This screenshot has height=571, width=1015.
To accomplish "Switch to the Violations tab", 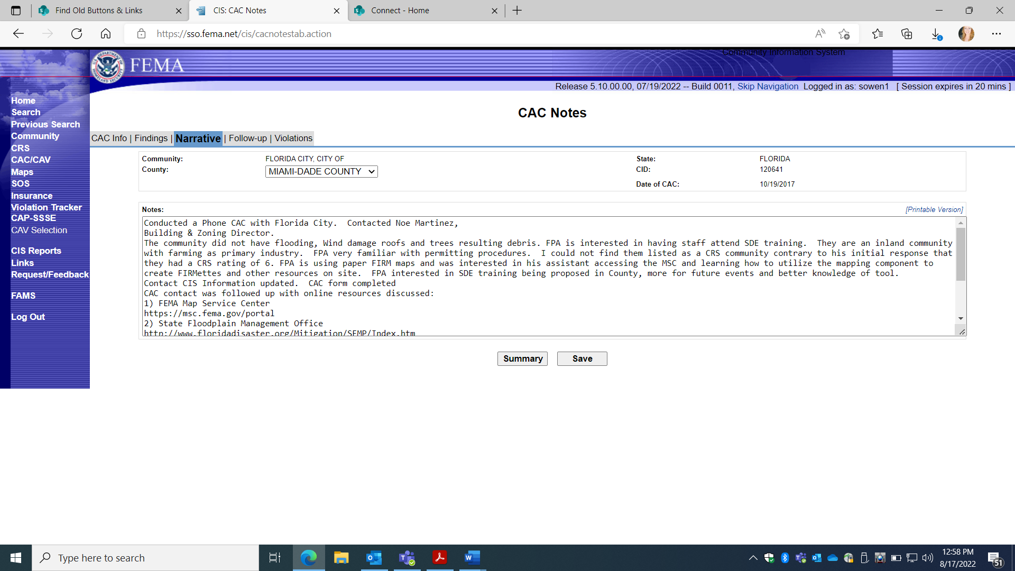I will coord(293,138).
